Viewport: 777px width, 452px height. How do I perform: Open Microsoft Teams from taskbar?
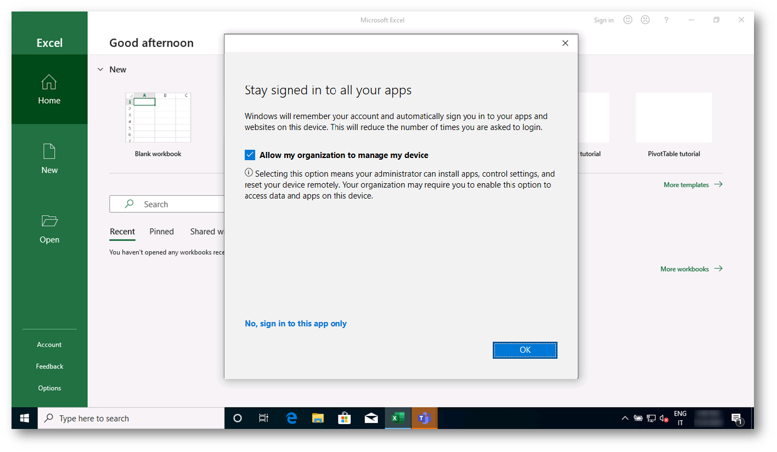(424, 418)
